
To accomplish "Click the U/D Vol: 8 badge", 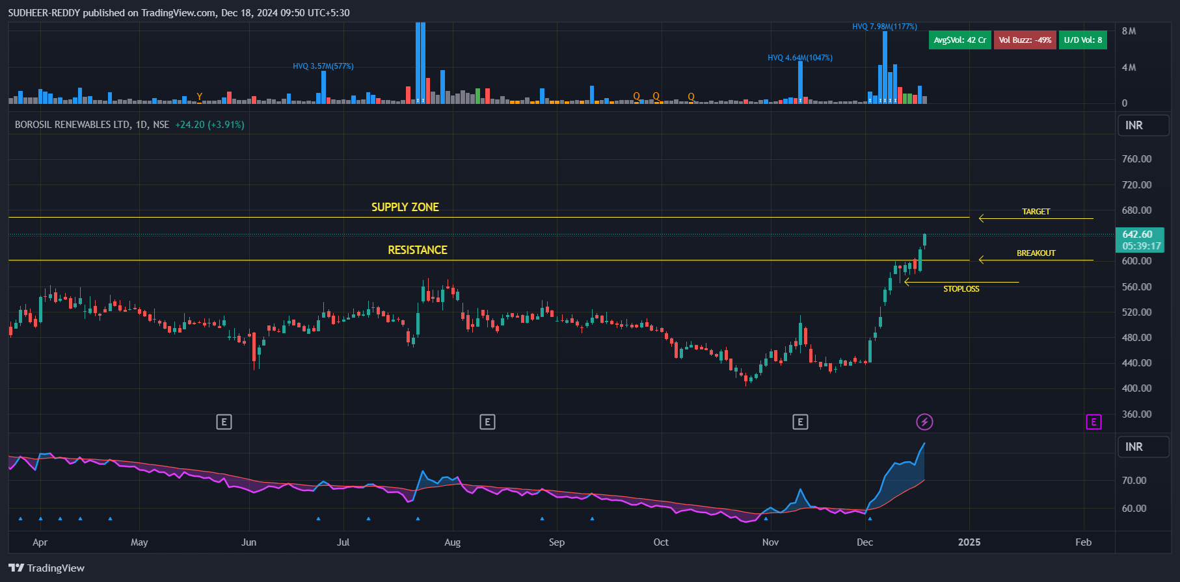I will (x=1082, y=40).
